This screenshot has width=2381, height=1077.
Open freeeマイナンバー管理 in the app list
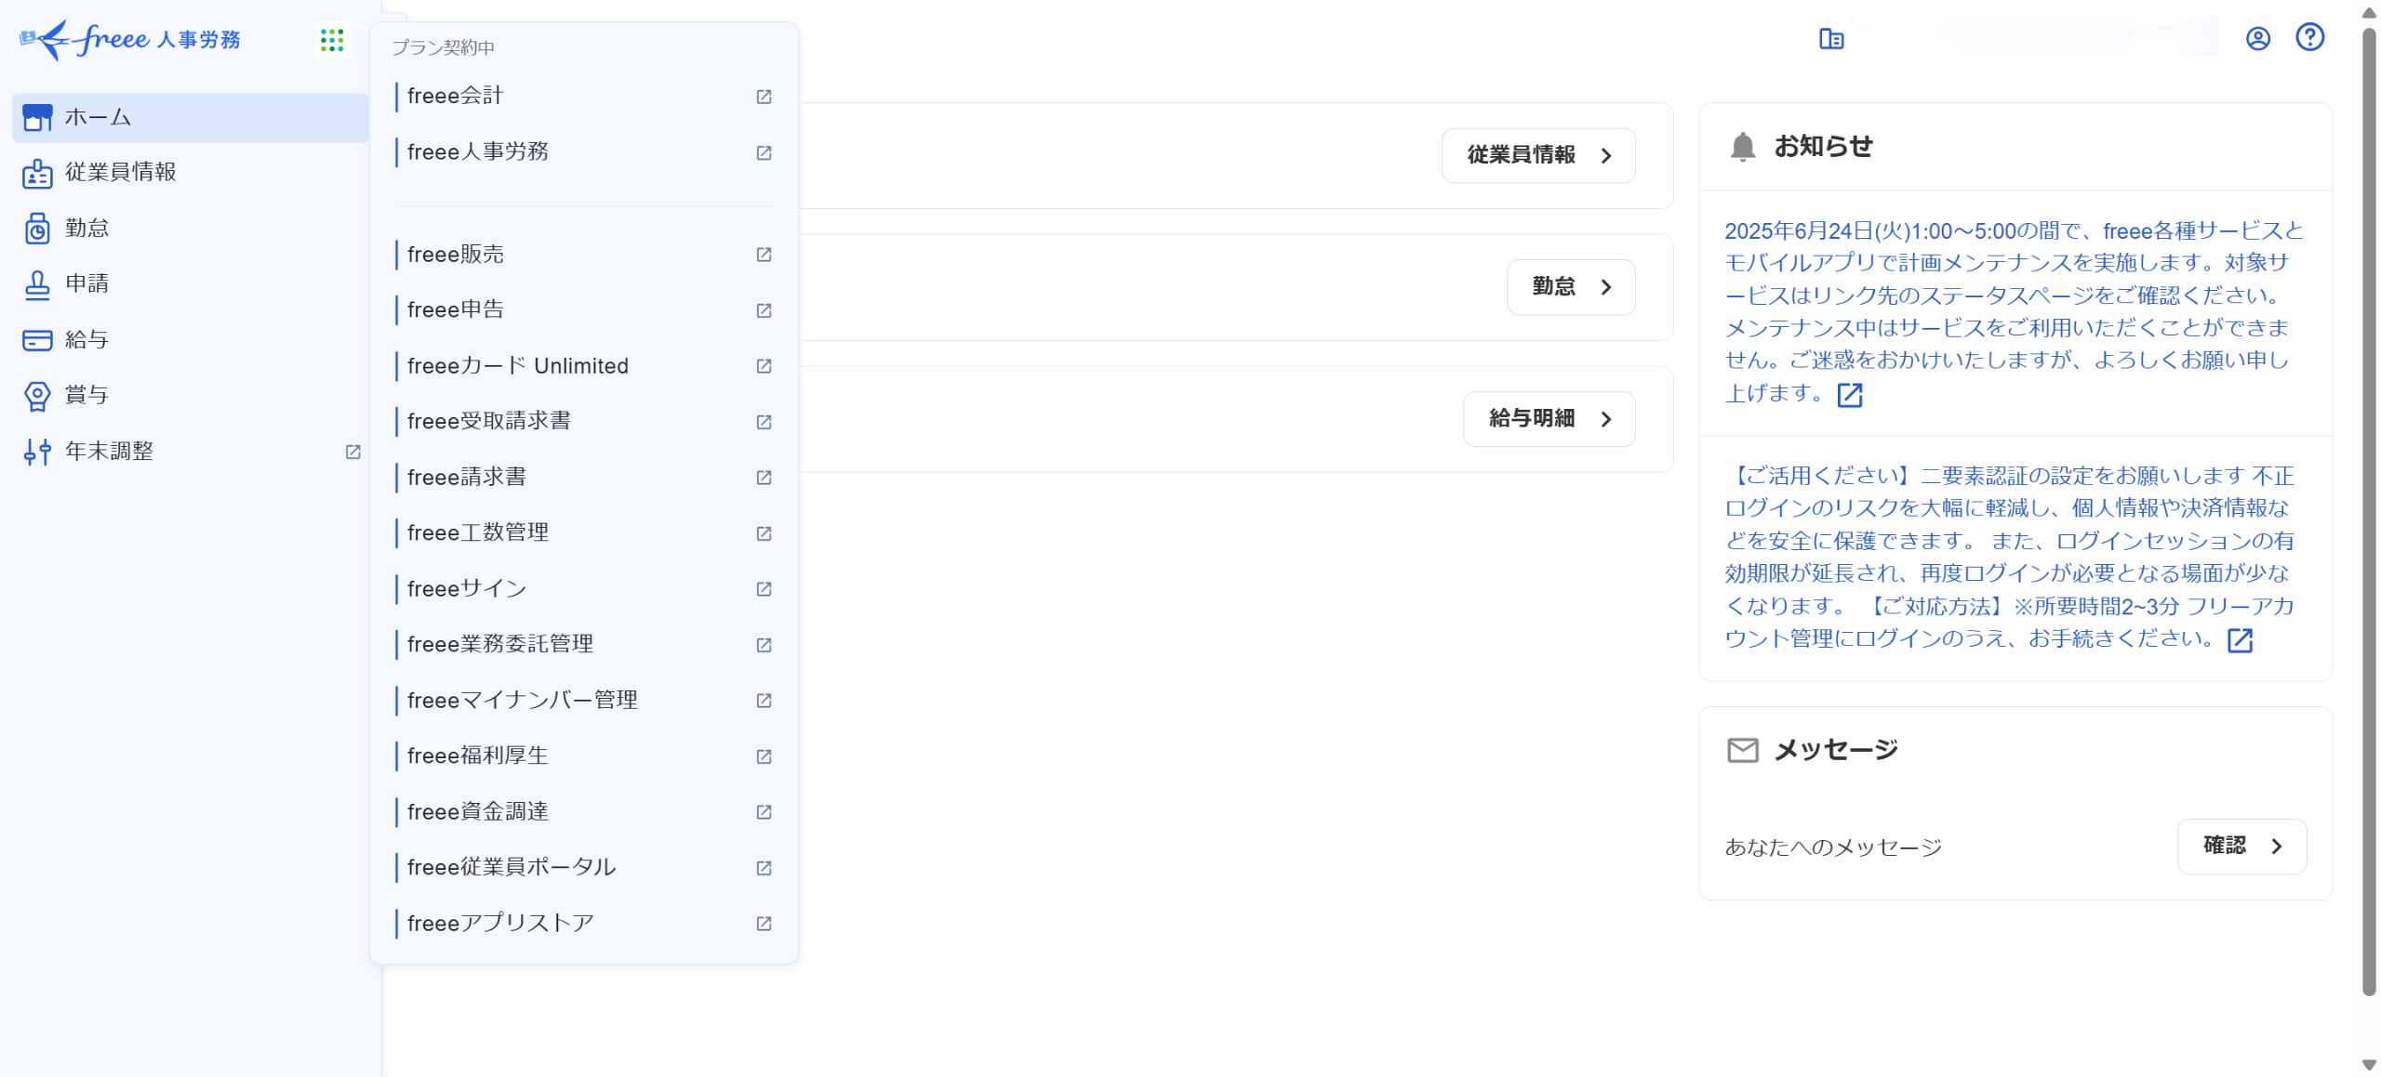point(522,701)
